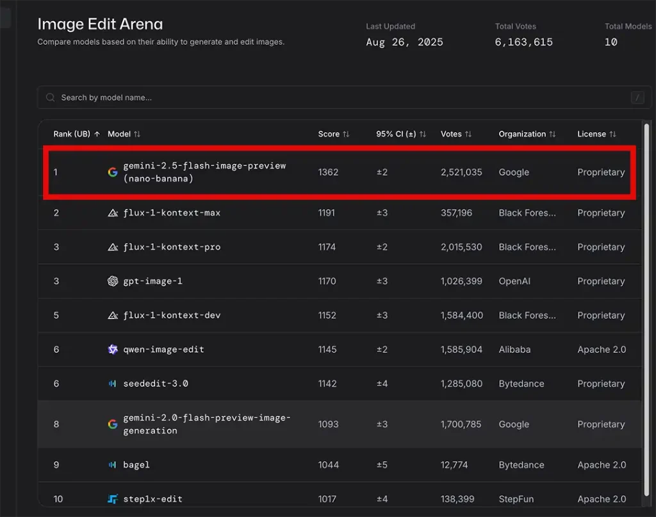
Task: Click the magnifier icon in search bar
Action: tap(50, 97)
